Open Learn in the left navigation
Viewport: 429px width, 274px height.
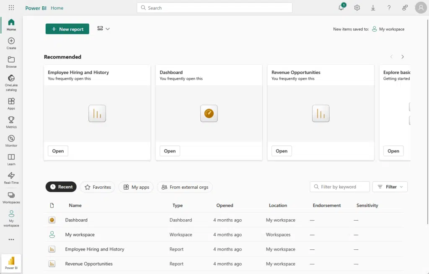coord(11,160)
